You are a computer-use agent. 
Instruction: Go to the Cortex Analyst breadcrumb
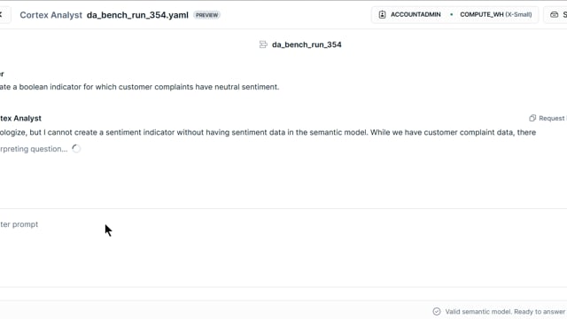point(51,15)
